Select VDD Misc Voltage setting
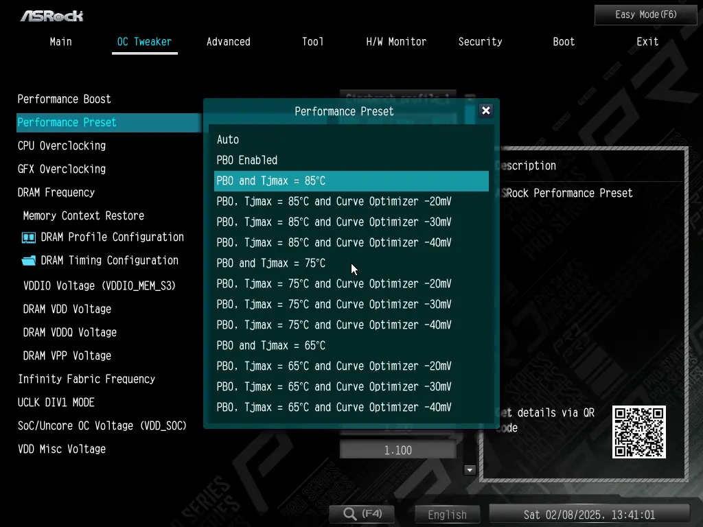The height and width of the screenshot is (527, 703). tap(62, 449)
